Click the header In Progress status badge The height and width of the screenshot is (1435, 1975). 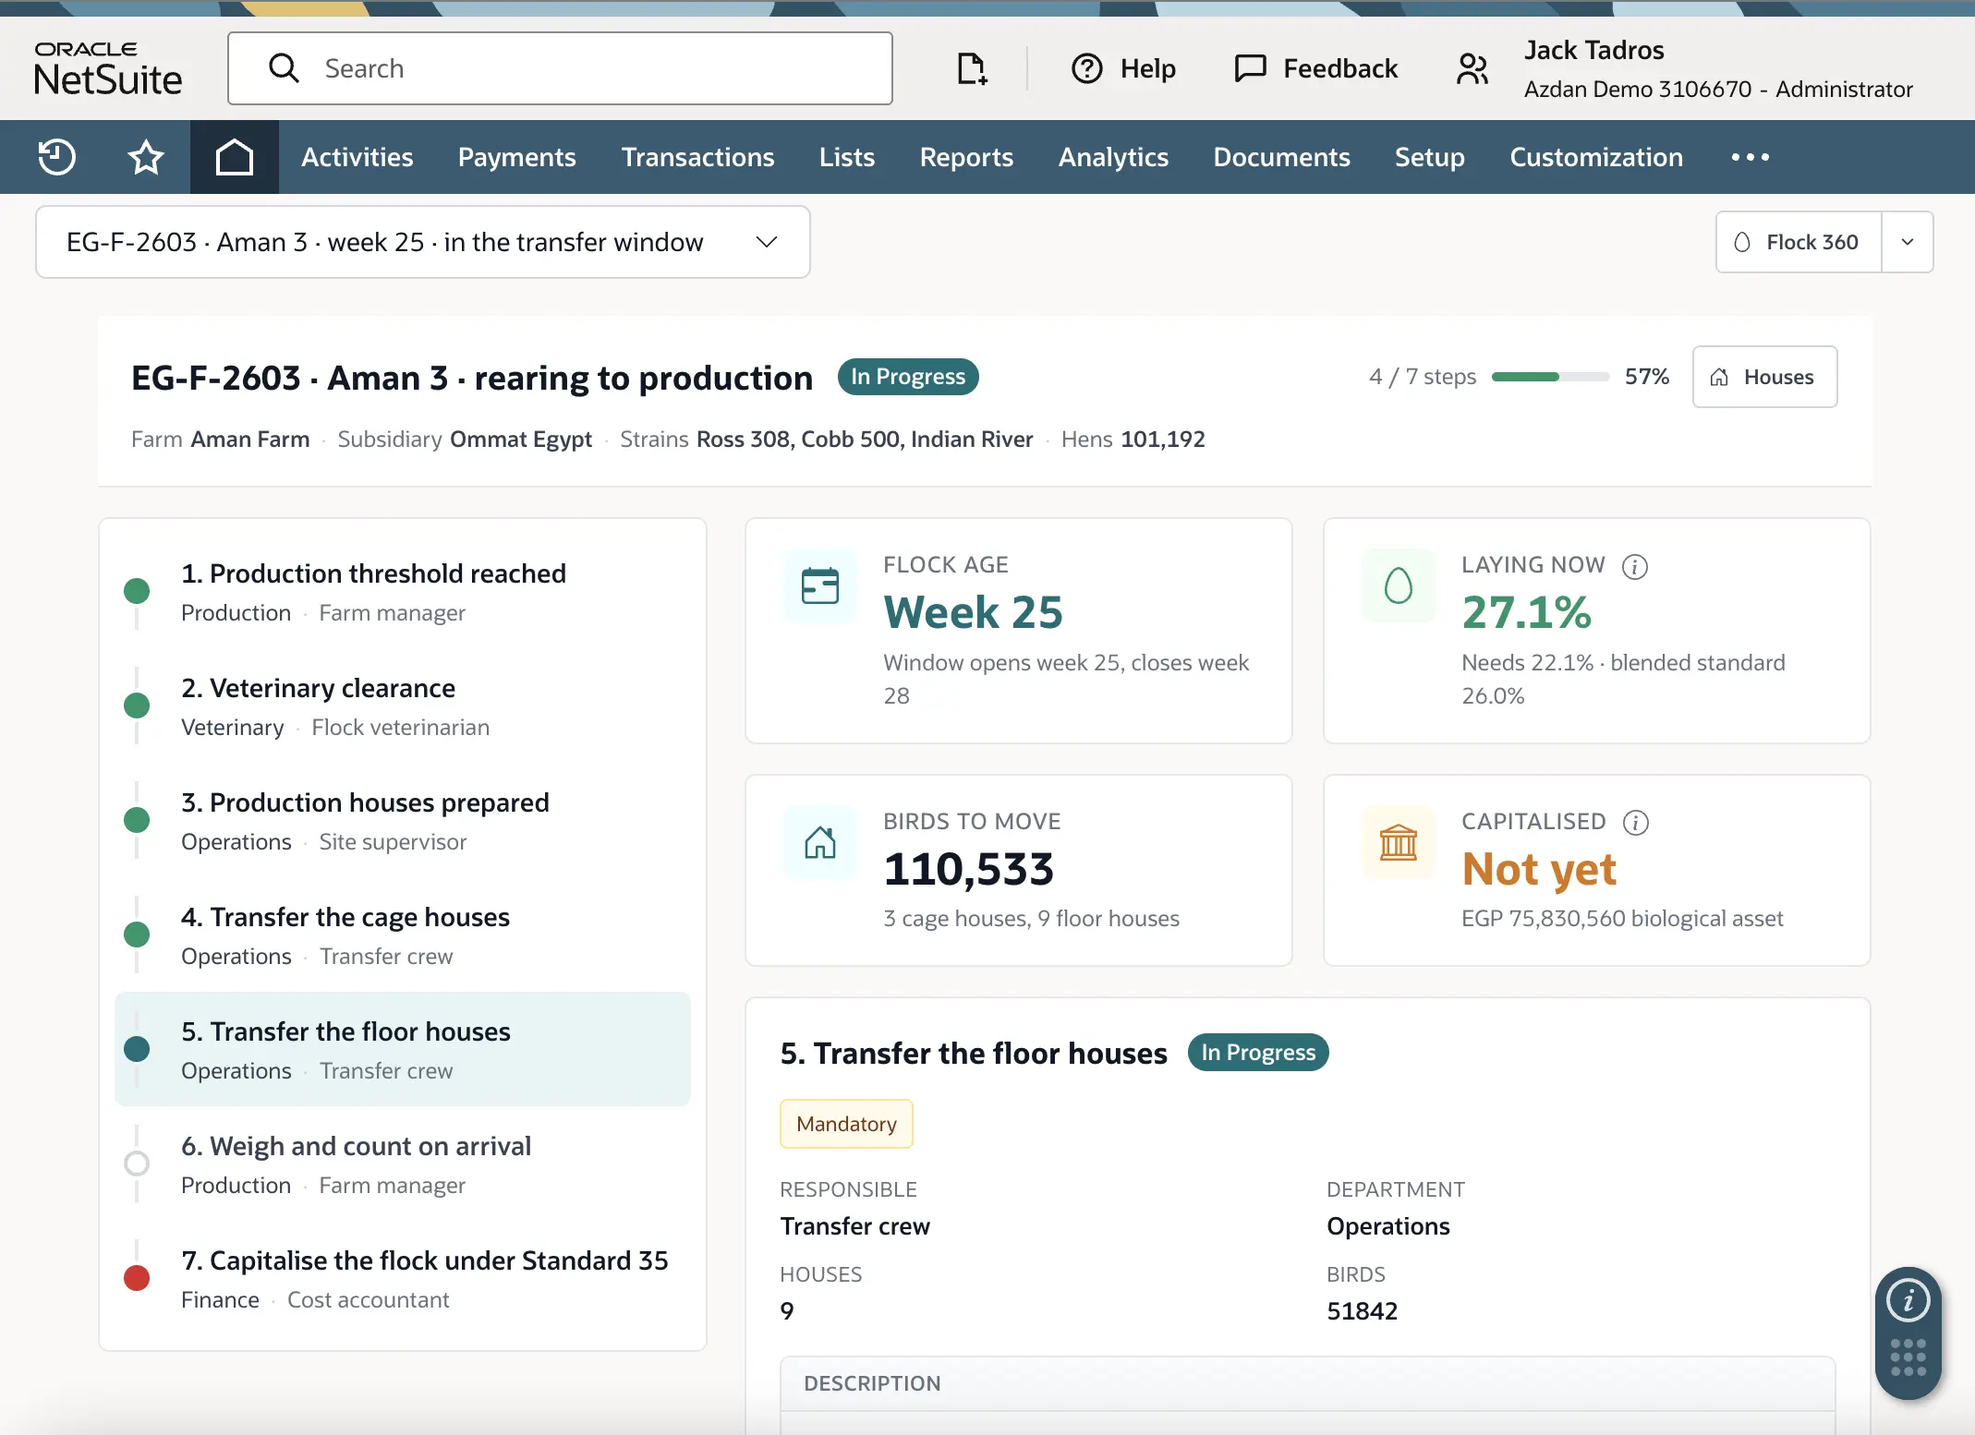(908, 377)
